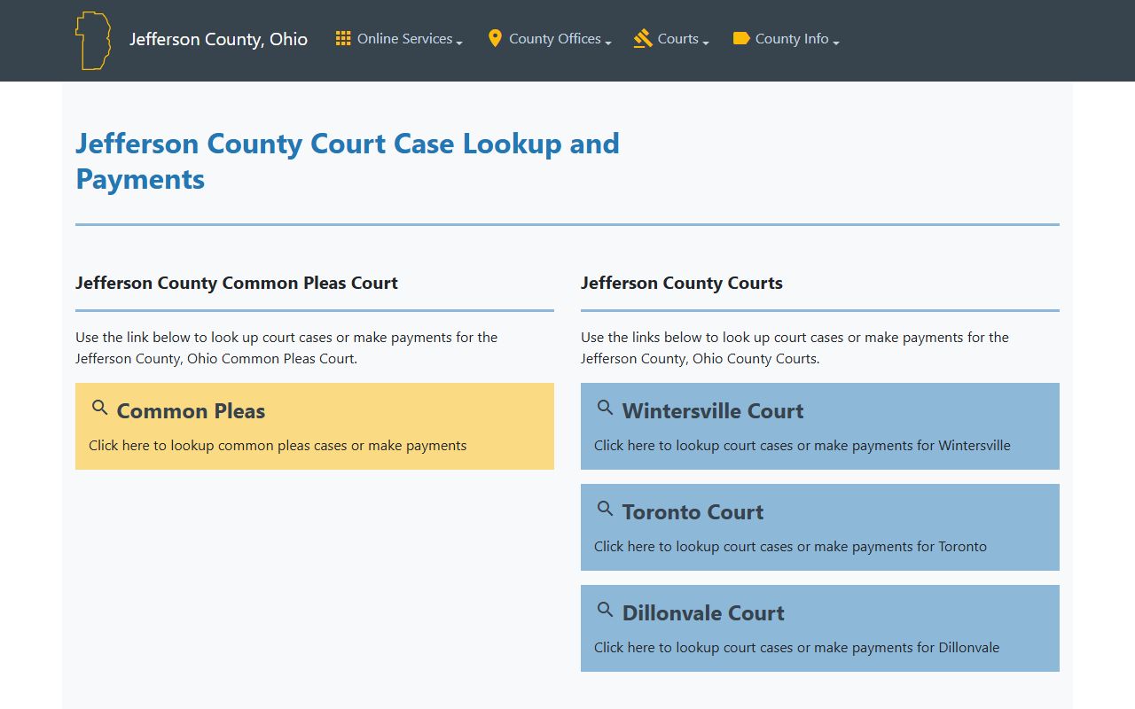The image size is (1135, 709).
Task: Click the 'Jefferson County Courts' section heading
Action: click(682, 284)
